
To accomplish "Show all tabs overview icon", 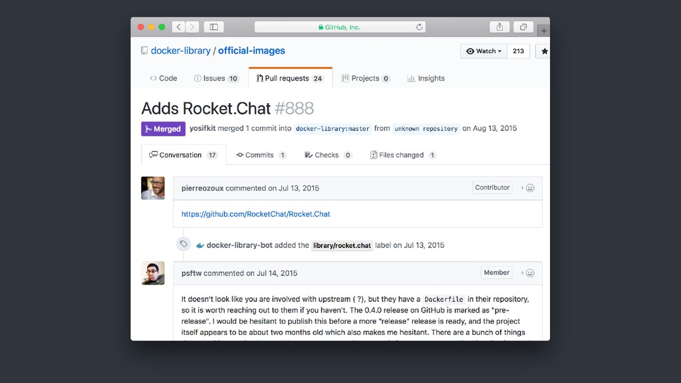I will coord(523,27).
